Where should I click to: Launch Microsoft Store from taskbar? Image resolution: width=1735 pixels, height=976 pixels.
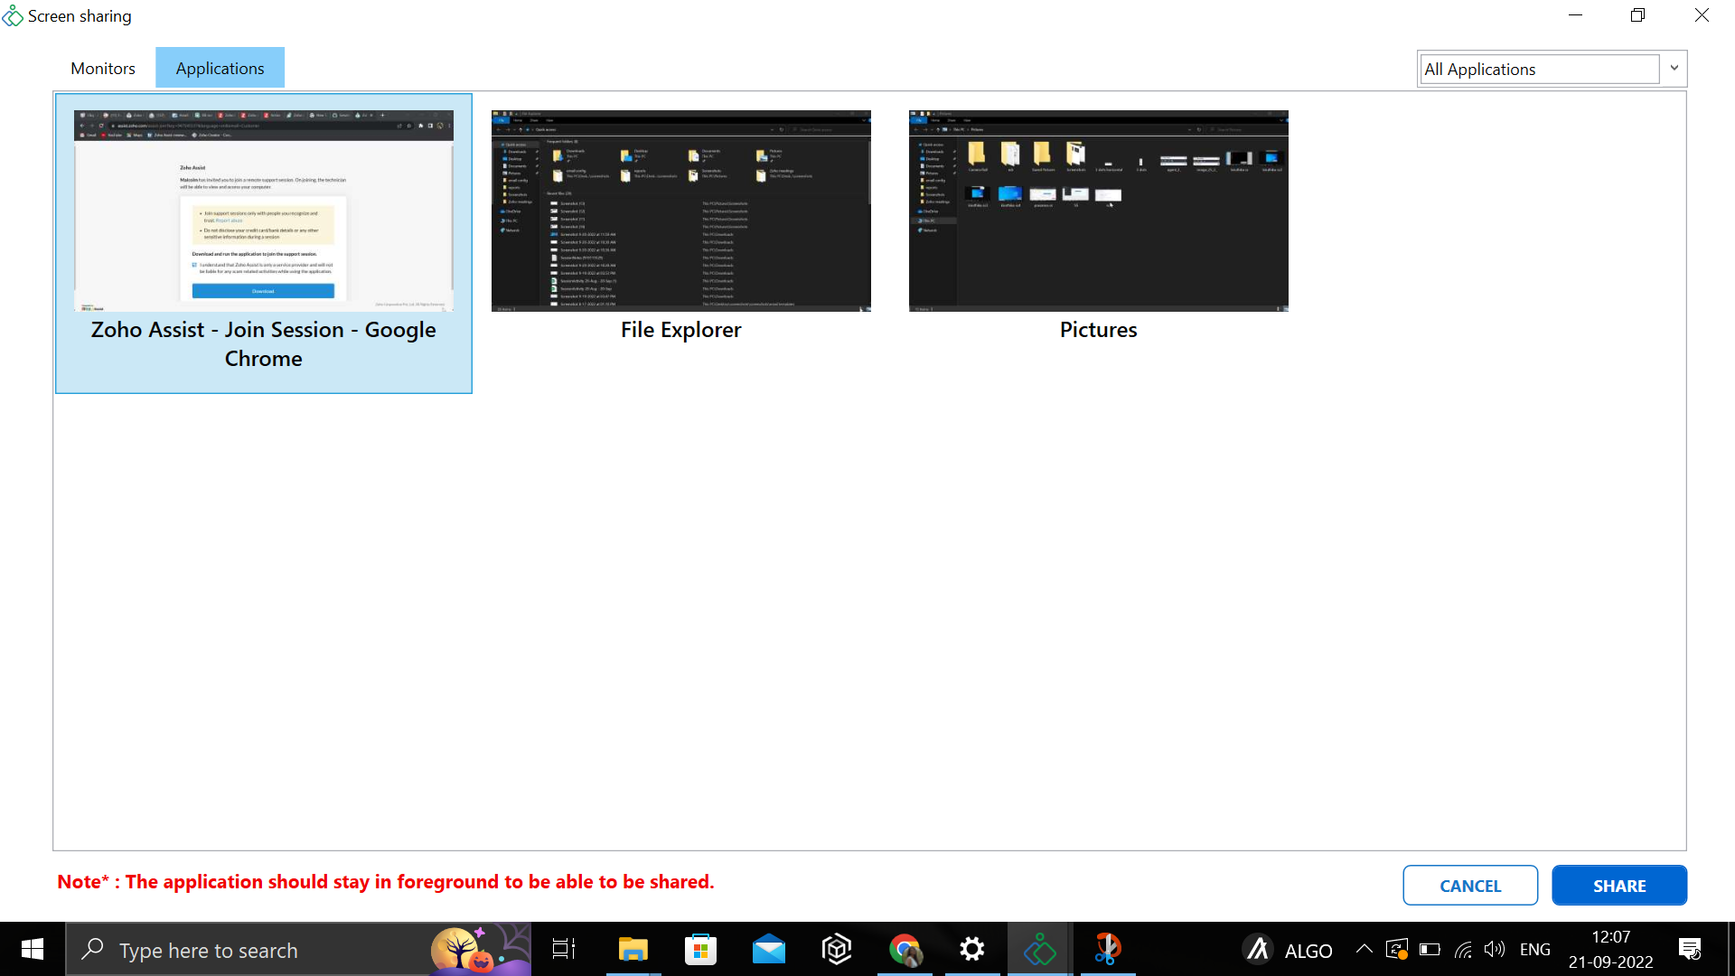(700, 950)
